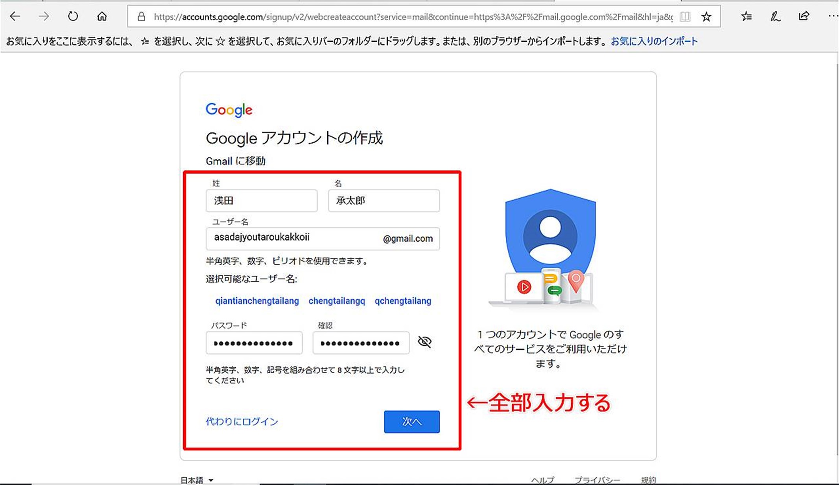Viewport: 839px width, 485px height.
Task: Choose suggested username chengtailangq
Action: (x=337, y=301)
